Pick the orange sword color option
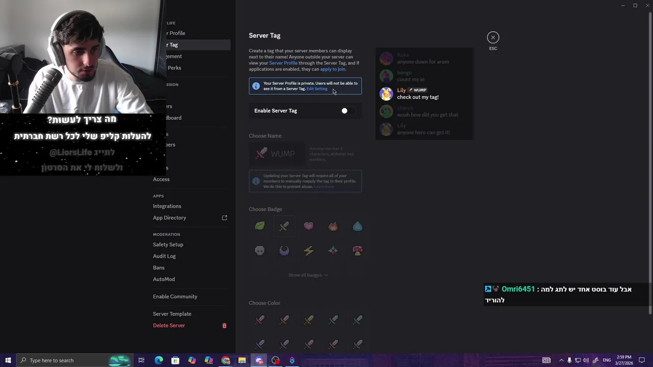Viewport: 653px width, 367px height. tap(284, 320)
